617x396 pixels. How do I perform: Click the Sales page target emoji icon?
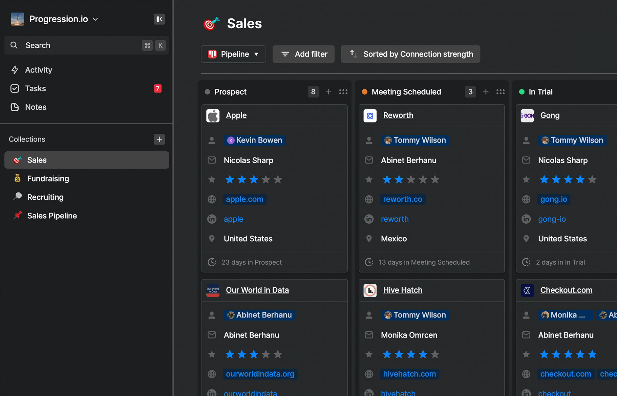pyautogui.click(x=211, y=24)
